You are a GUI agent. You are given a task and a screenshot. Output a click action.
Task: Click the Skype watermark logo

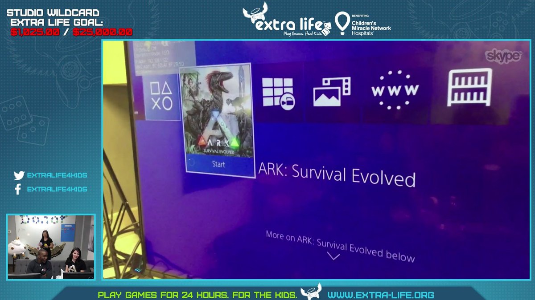pos(503,56)
